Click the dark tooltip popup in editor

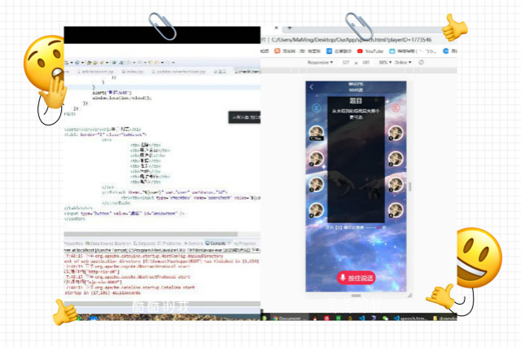coord(244,117)
